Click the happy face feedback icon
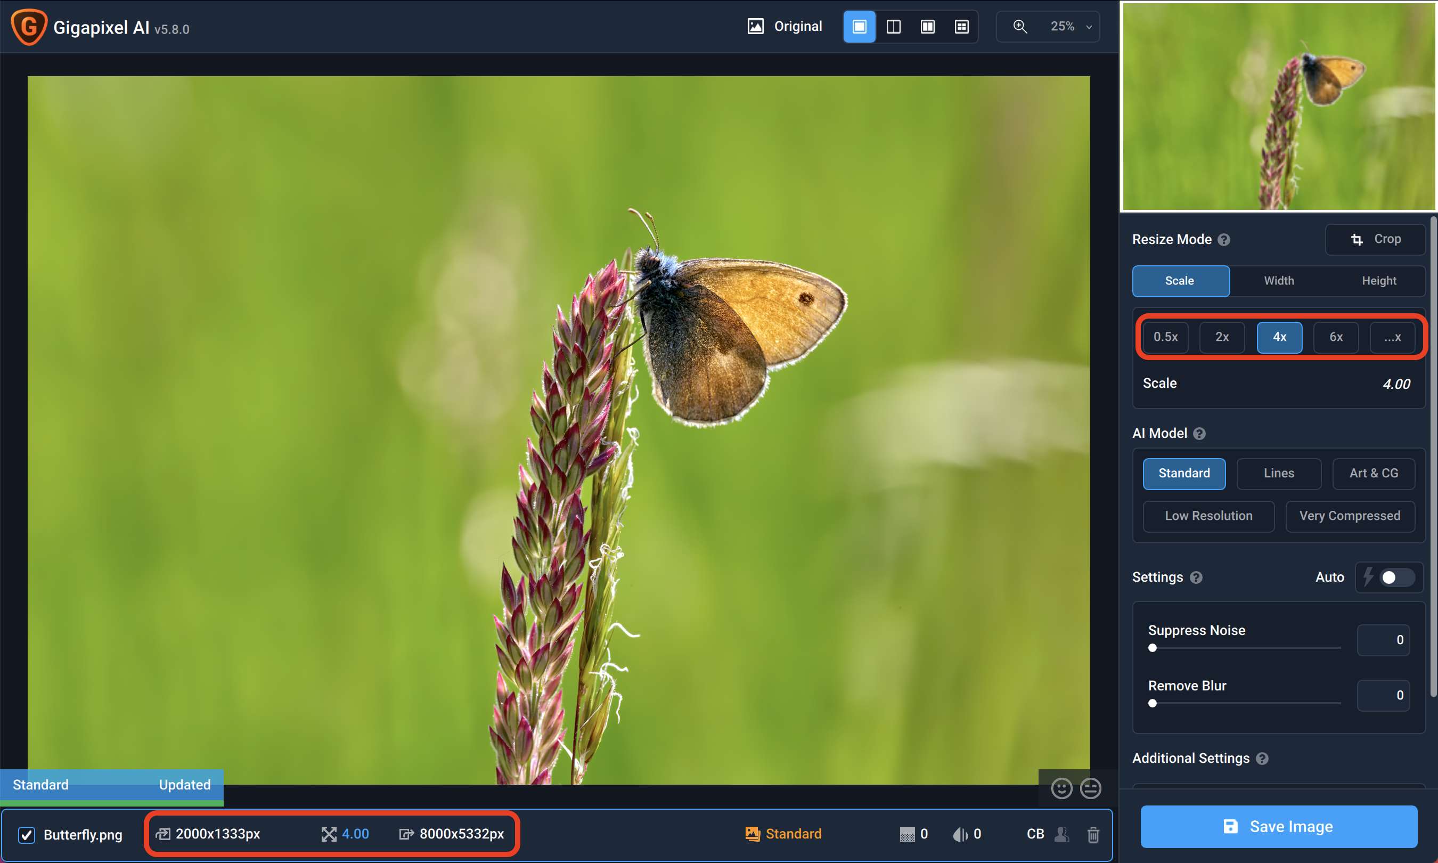Screen dimensions: 1438x863 (x=1061, y=788)
